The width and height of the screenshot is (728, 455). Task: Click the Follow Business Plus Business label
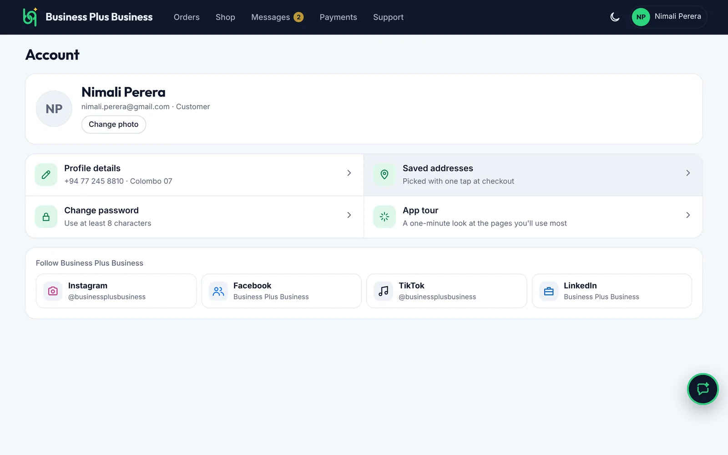click(x=90, y=263)
